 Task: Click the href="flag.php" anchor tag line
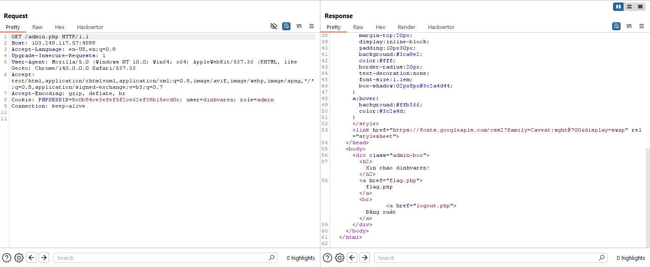(391, 180)
